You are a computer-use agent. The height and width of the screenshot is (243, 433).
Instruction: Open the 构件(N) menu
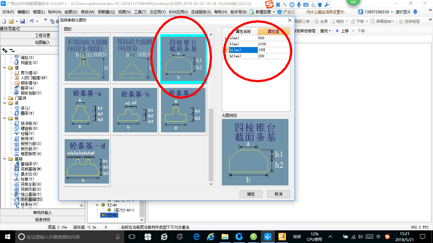(x=55, y=12)
